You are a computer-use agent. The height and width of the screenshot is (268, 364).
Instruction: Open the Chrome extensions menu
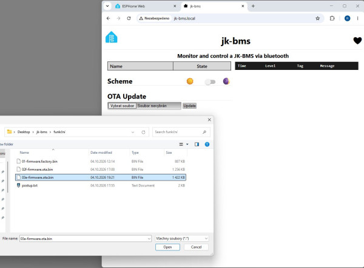pos(332,18)
